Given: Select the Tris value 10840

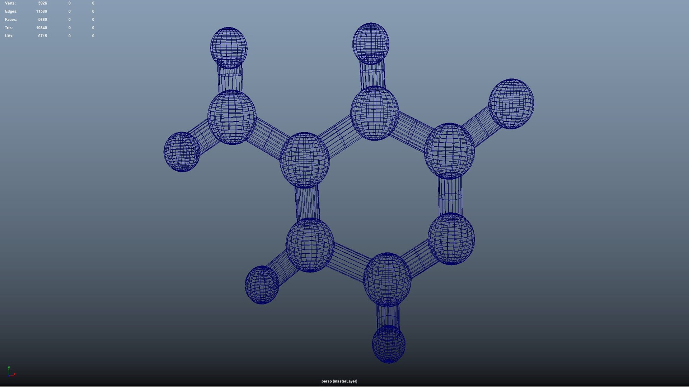Looking at the screenshot, I should point(41,28).
